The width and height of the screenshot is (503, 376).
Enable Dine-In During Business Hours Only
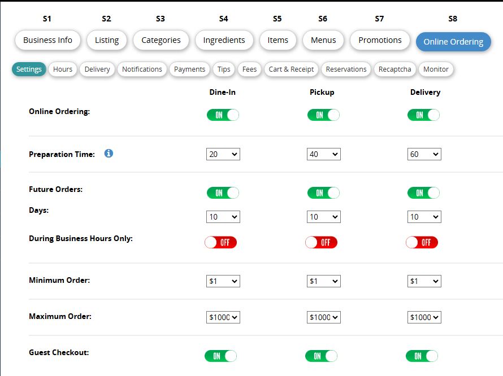tap(220, 242)
